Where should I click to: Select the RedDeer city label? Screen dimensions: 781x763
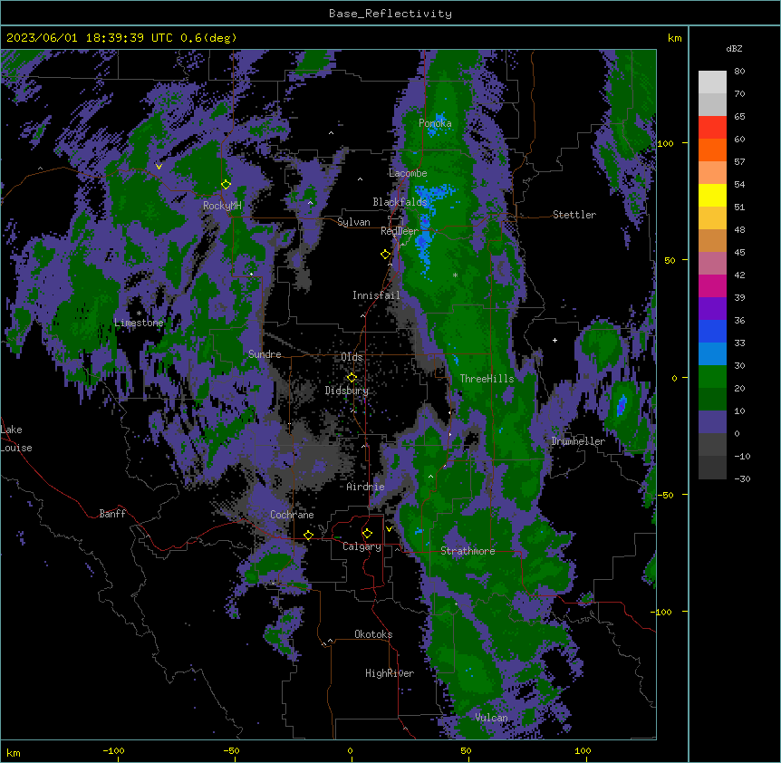click(x=400, y=231)
